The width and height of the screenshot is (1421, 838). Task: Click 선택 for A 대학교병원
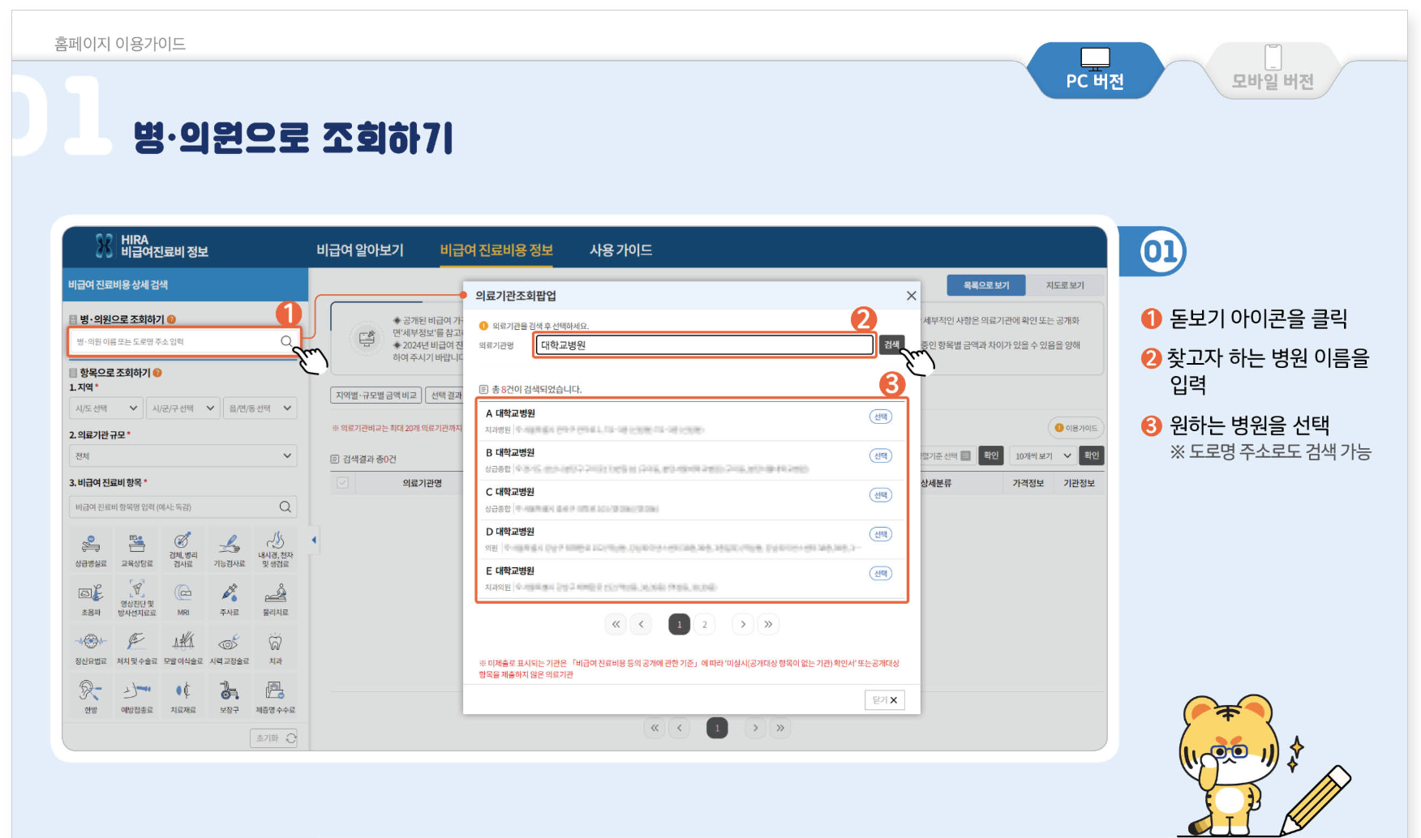point(881,417)
